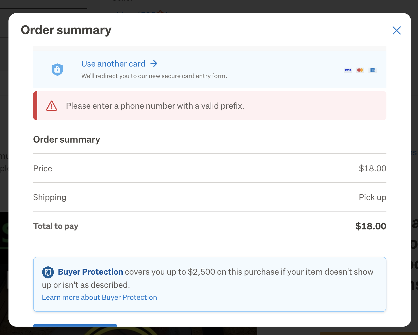Click the American Express logo
This screenshot has height=335, width=418.
click(x=373, y=70)
